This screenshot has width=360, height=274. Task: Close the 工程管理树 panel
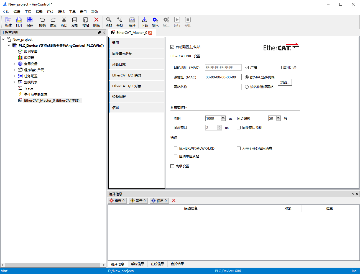104,33
